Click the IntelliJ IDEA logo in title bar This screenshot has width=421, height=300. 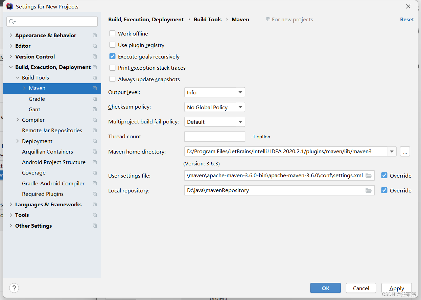[9, 6]
